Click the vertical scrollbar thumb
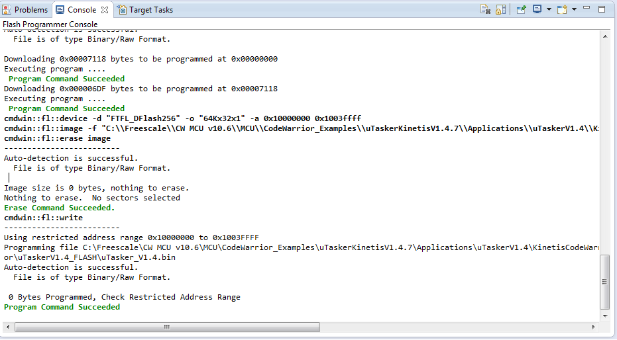Screen dimensions: 617x340 point(604,282)
